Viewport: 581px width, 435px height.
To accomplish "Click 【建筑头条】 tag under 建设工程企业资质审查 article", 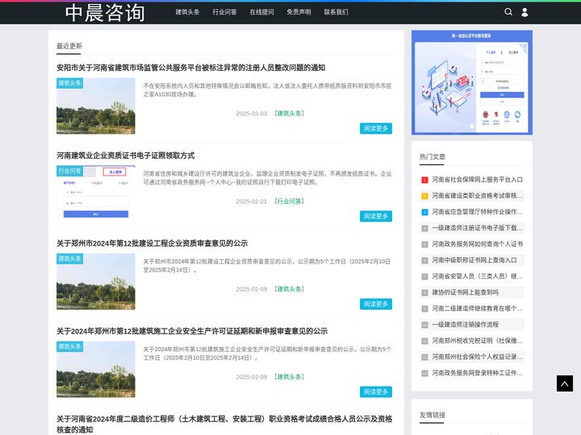I will pos(289,289).
